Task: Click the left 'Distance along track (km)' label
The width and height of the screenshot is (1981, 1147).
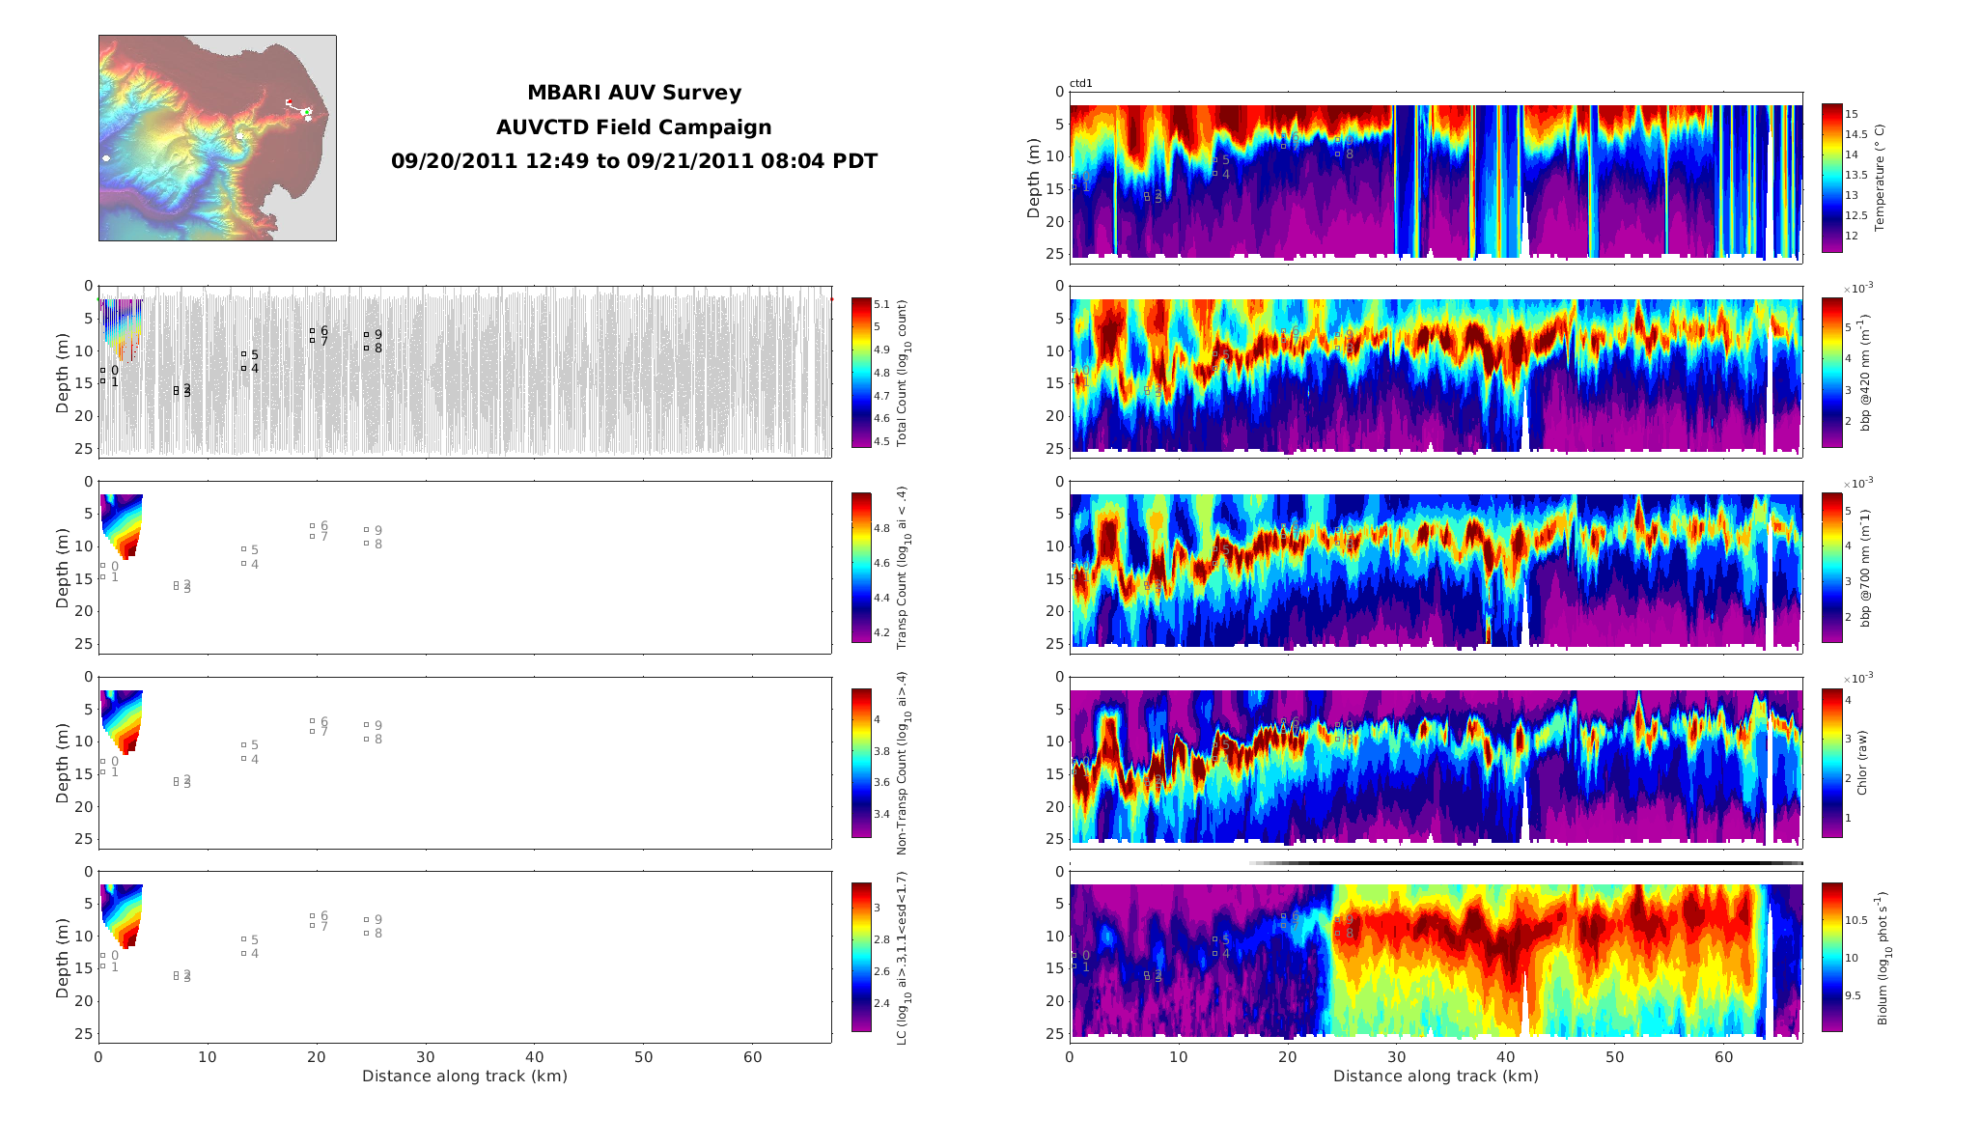Action: pos(464,1076)
